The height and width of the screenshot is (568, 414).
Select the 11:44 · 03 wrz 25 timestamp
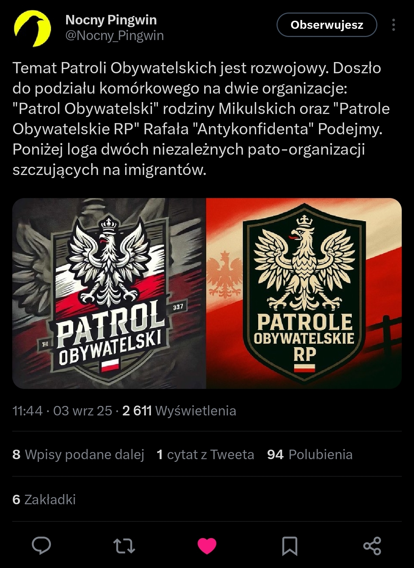click(x=62, y=411)
